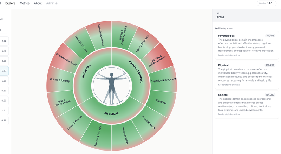281x154 pixels.
Task: Select the Law & Civil Rights segment
Action: (81, 43)
